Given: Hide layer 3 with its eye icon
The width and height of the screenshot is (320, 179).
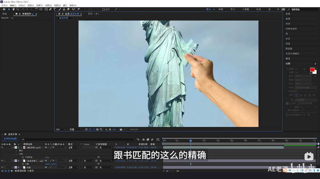Looking at the screenshot, I should 2,168.
